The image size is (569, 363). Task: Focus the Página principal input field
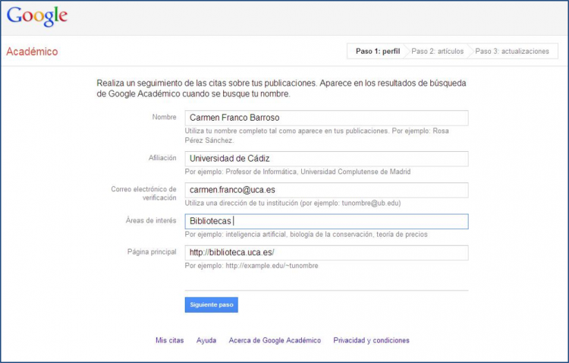click(326, 253)
